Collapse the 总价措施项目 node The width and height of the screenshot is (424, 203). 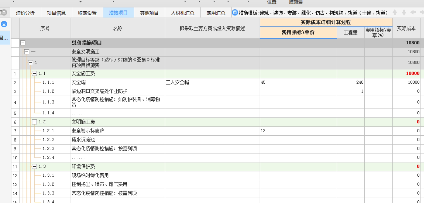23,43
